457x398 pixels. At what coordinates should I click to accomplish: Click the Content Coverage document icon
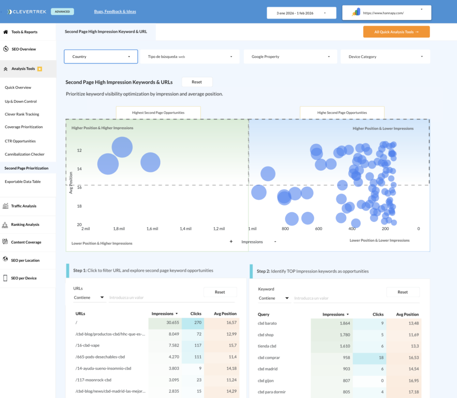pyautogui.click(x=6, y=242)
